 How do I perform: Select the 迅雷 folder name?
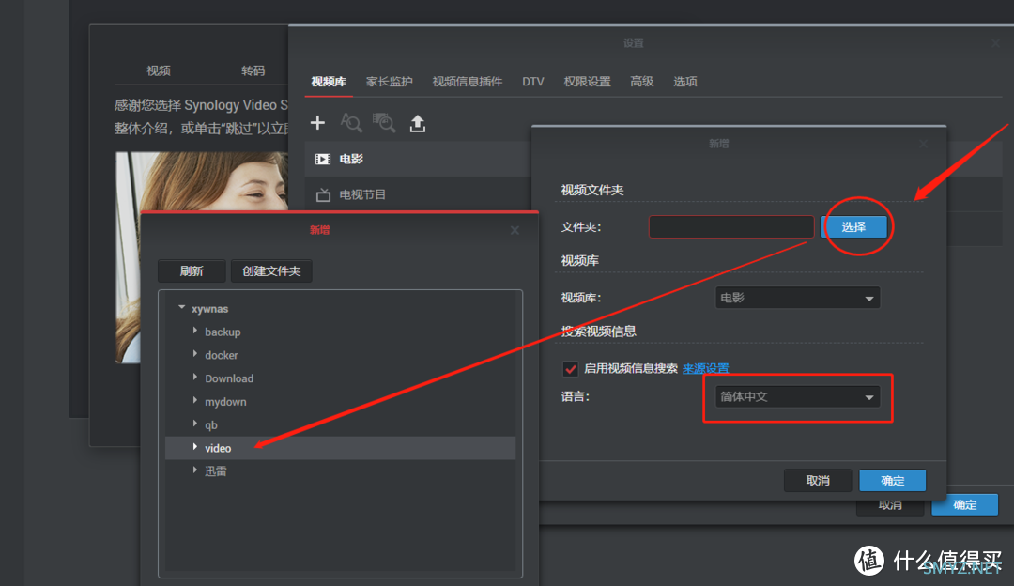215,471
